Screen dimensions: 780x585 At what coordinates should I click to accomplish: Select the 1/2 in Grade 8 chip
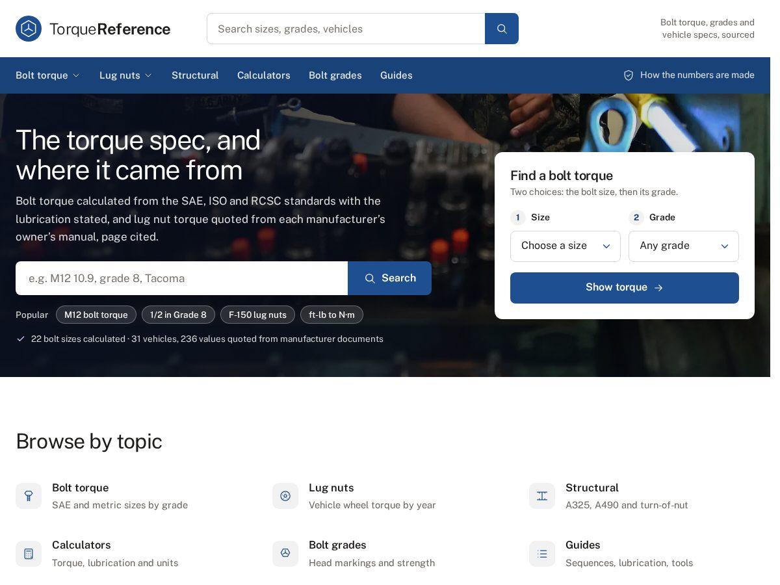point(179,315)
